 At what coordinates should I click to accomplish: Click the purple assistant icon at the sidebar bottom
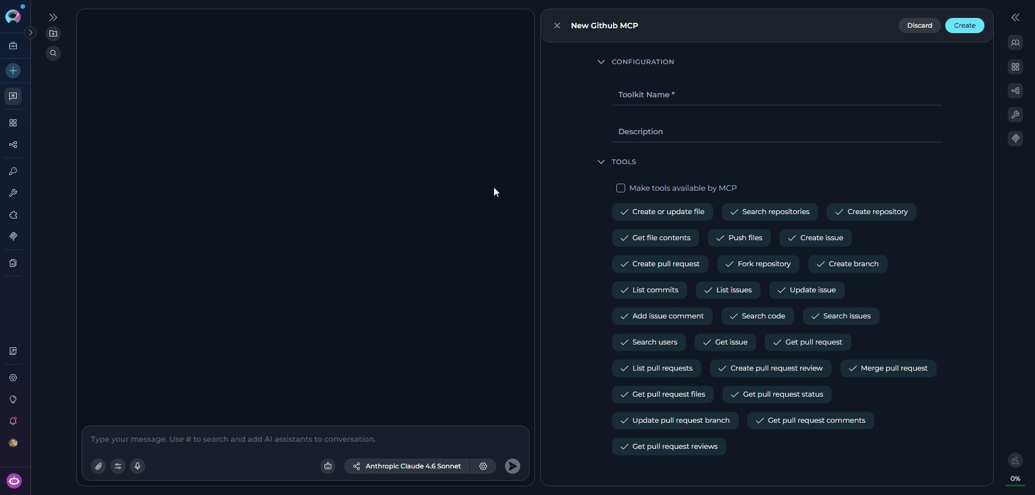coord(14,481)
